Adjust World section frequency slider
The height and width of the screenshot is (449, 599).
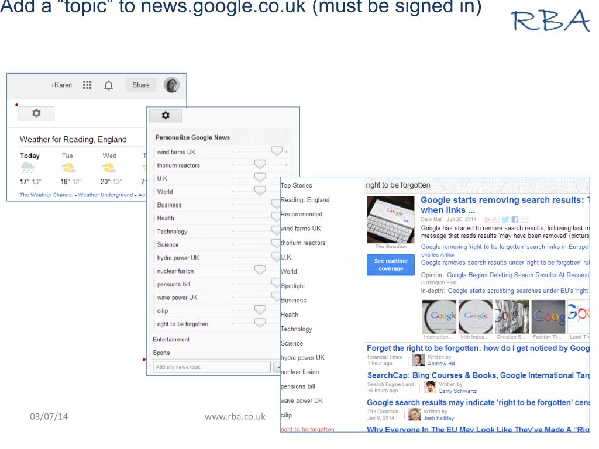click(x=260, y=191)
